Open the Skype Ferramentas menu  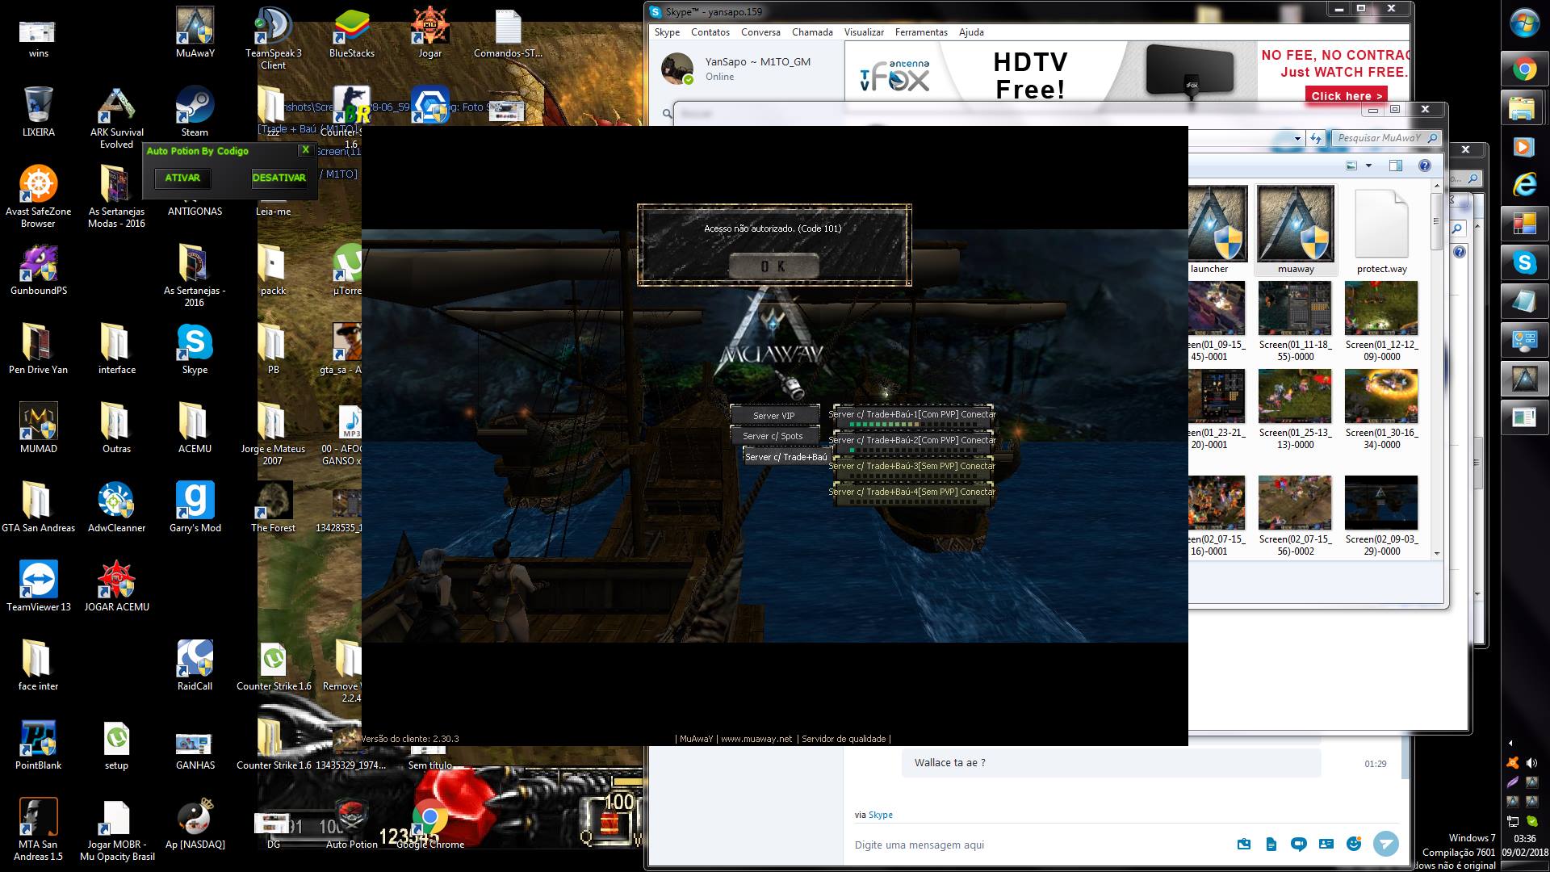(920, 32)
